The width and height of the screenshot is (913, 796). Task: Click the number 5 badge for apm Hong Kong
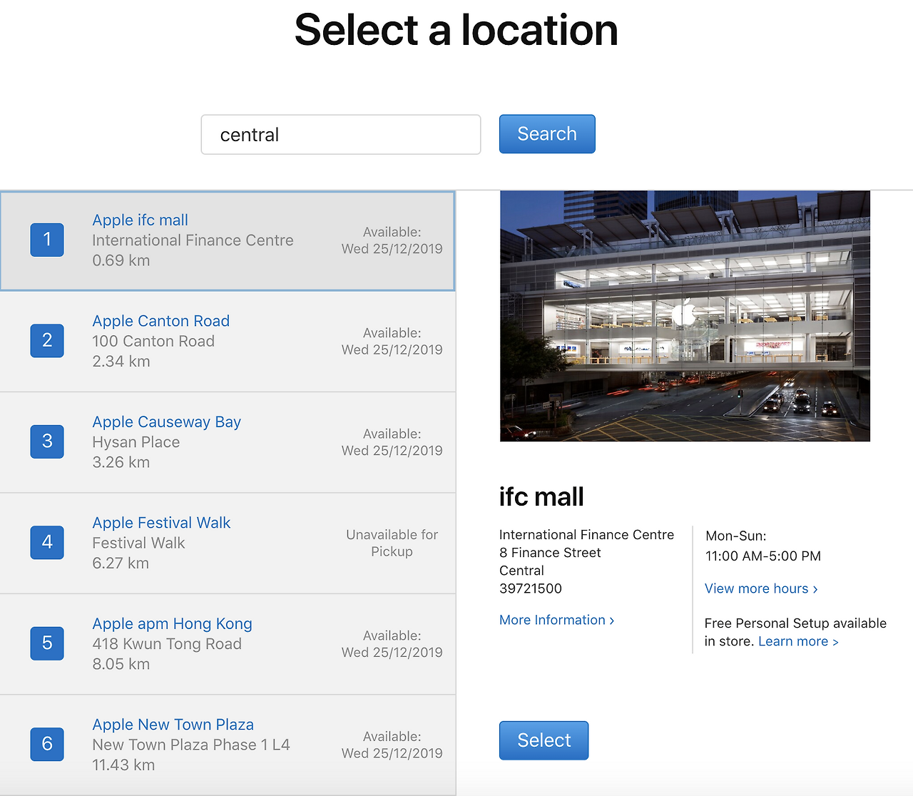[47, 643]
